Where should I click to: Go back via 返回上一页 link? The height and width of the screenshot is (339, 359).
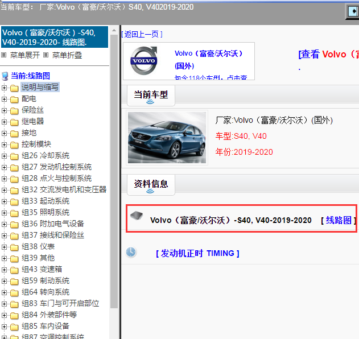coord(142,34)
